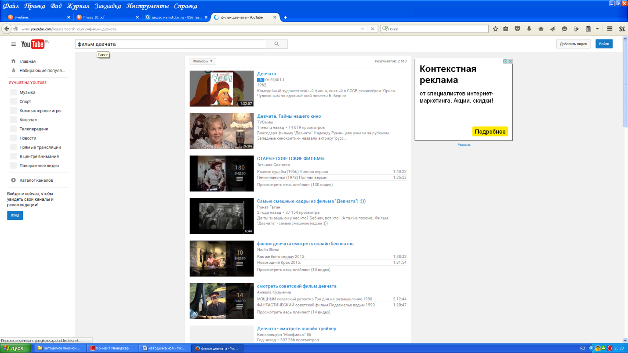Click in the YouTube search field
Viewport: 628px width, 353px height.
tap(171, 44)
